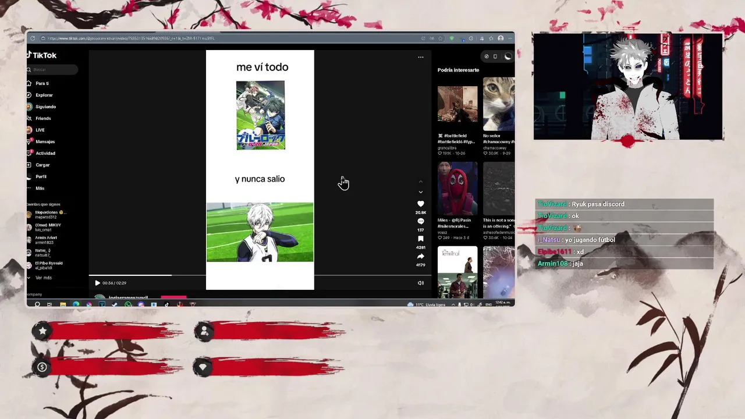Open the Armin Arlert followed account

[42, 240]
